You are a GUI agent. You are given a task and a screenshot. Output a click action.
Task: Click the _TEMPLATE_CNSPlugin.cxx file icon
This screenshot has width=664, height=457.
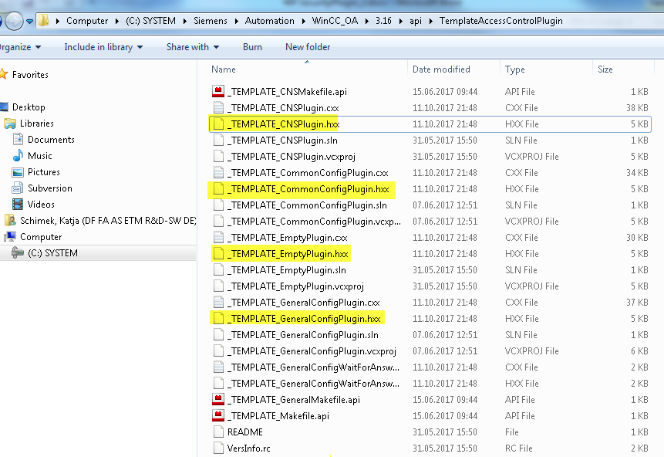click(218, 108)
